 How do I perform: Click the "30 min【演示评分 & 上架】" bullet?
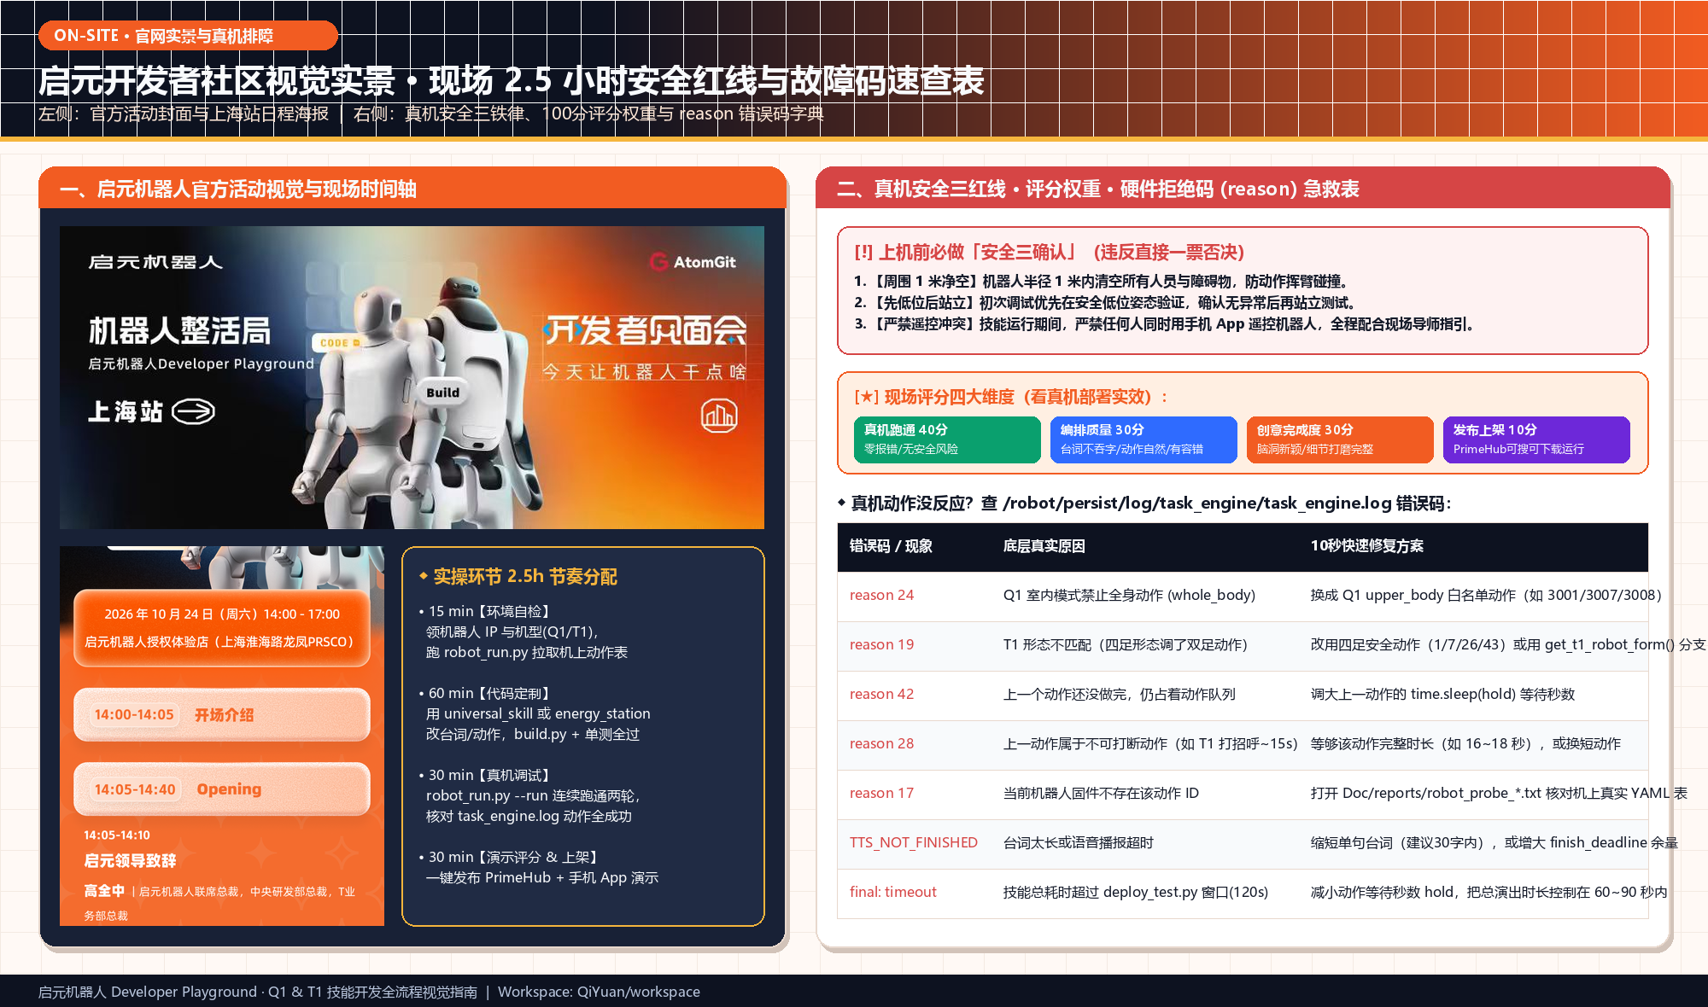(511, 857)
